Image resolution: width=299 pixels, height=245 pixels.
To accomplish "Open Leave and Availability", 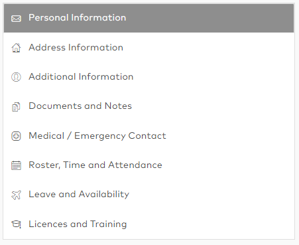I will (x=79, y=195).
